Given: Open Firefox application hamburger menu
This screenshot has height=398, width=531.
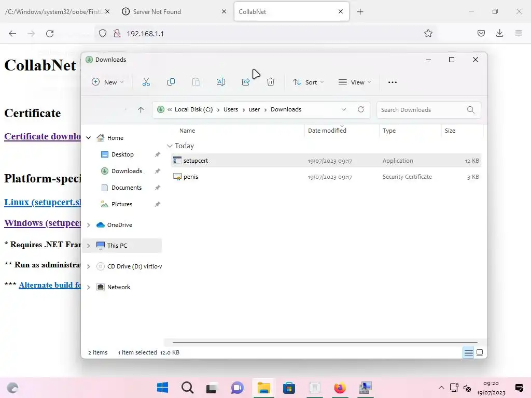Looking at the screenshot, I should [519, 33].
